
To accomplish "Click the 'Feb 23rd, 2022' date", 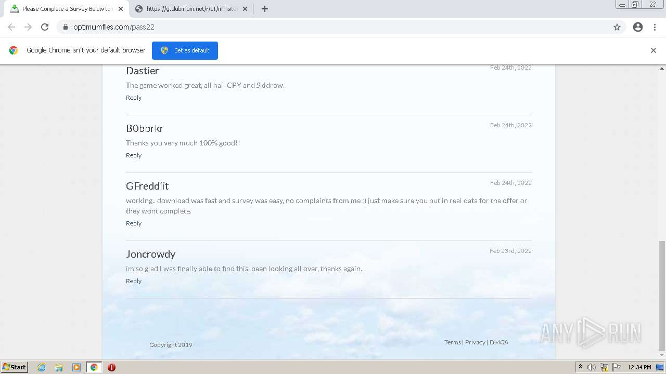I will click(510, 251).
